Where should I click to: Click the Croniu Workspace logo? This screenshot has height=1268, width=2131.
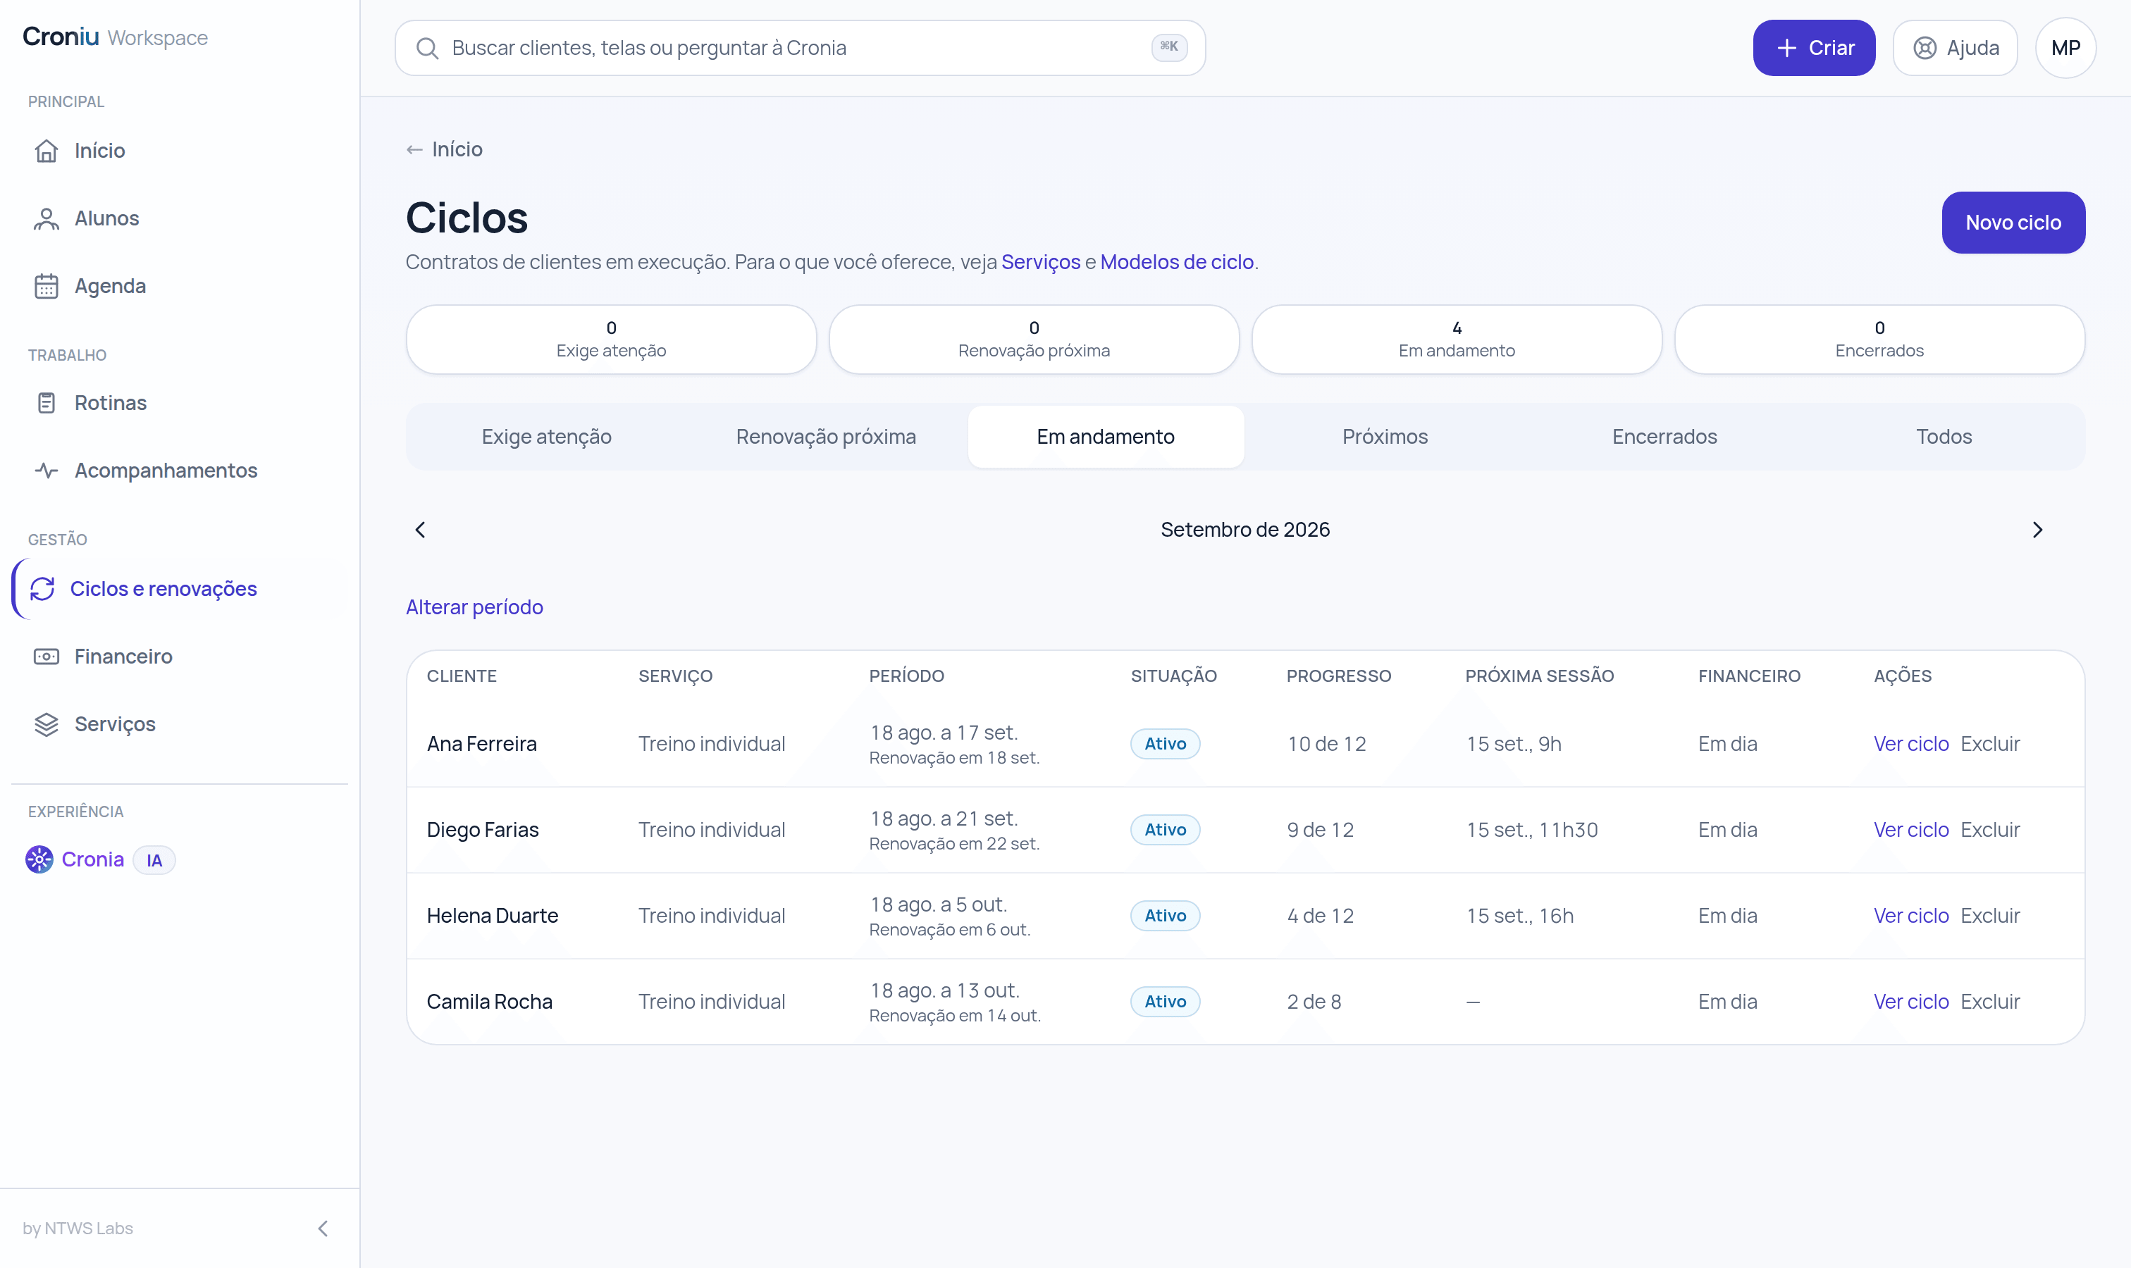point(116,37)
